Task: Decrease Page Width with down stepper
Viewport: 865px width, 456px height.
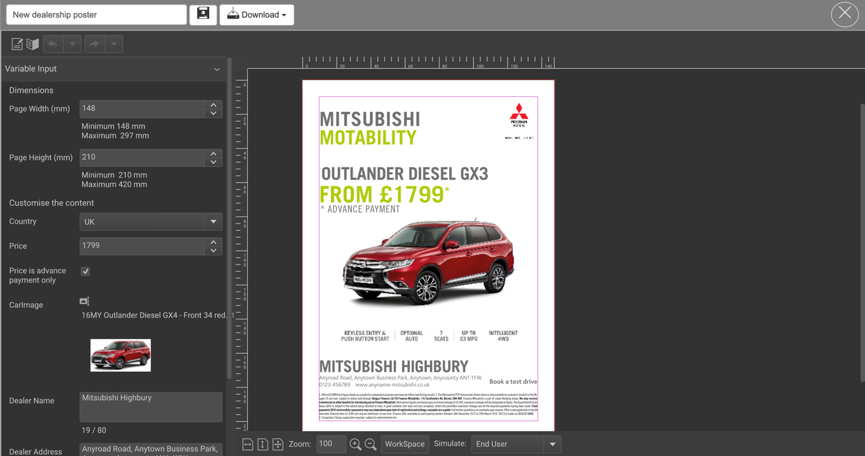Action: [x=213, y=113]
